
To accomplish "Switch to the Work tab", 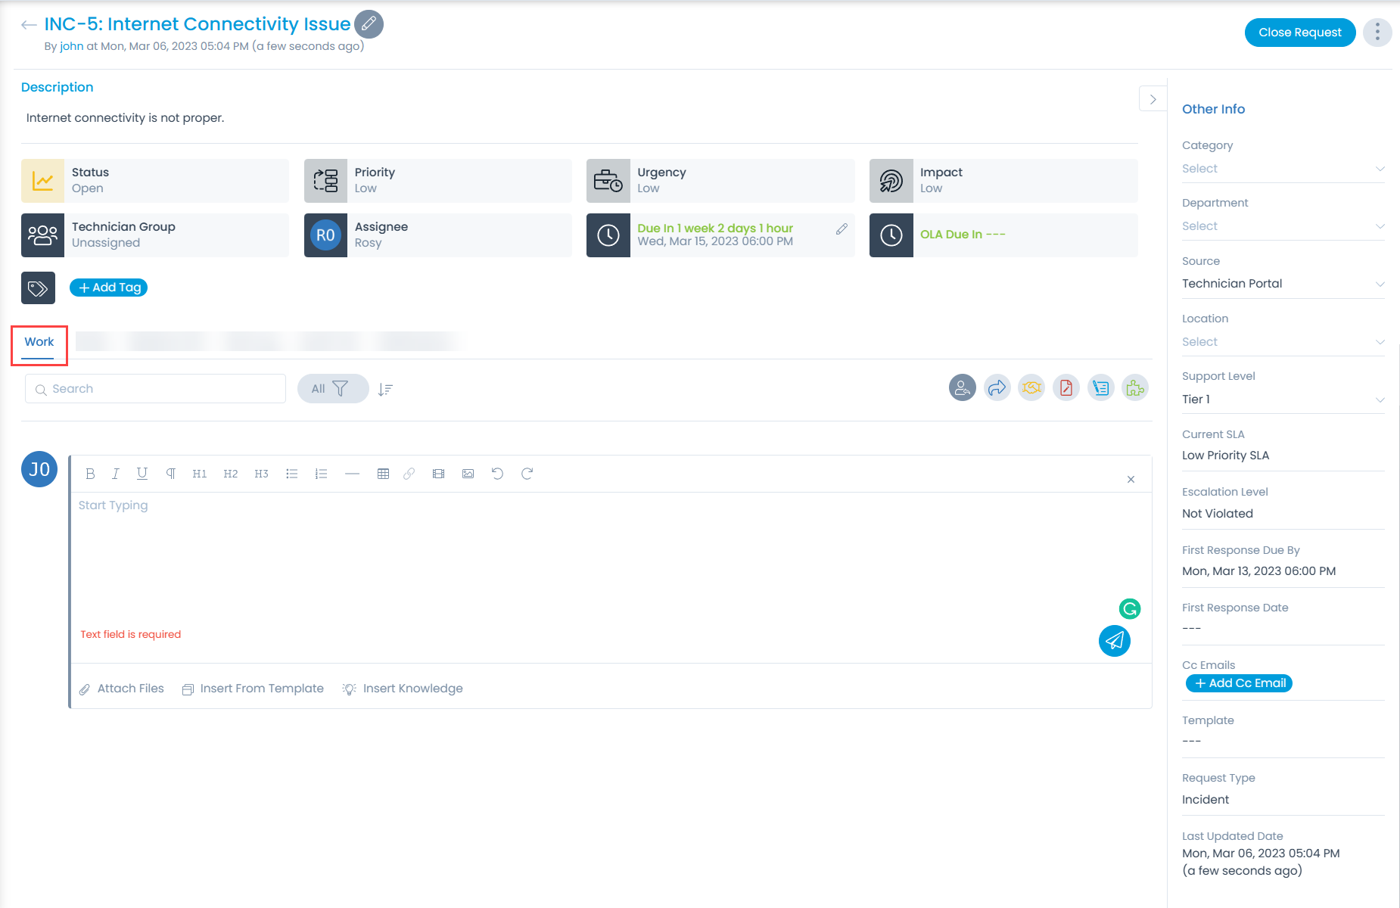I will [x=39, y=342].
